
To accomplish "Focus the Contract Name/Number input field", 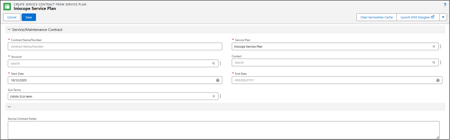I will (115, 46).
